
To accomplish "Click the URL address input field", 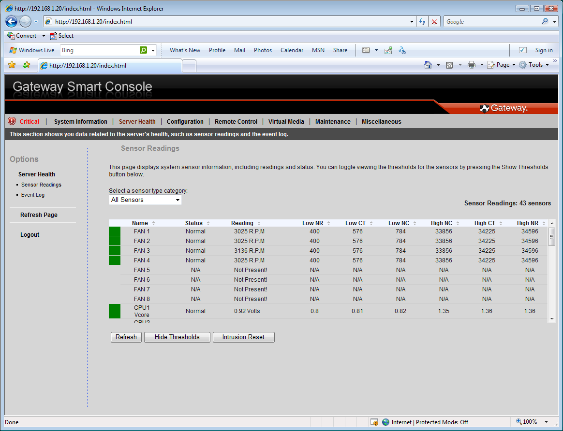I will 230,22.
